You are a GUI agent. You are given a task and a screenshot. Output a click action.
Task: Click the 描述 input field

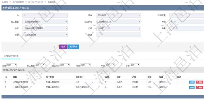click(119, 35)
